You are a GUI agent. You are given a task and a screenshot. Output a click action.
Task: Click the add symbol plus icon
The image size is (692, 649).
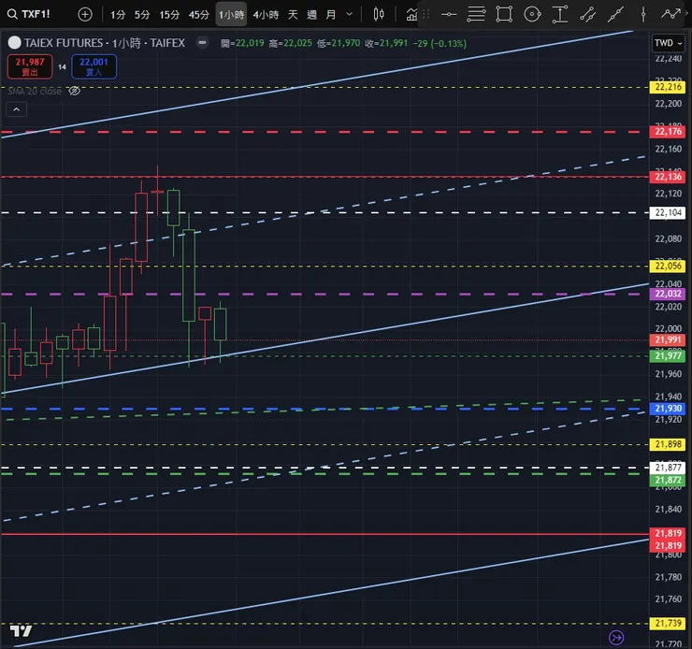pyautogui.click(x=85, y=15)
